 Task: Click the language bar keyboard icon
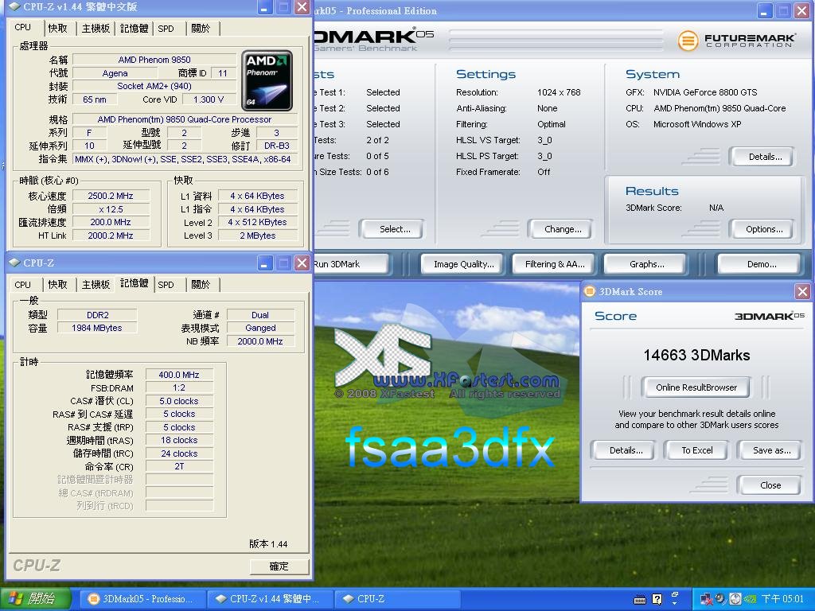640,599
